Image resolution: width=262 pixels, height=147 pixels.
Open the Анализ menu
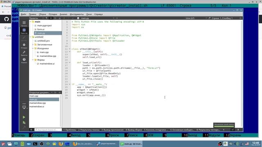pyautogui.click(x=63, y=14)
